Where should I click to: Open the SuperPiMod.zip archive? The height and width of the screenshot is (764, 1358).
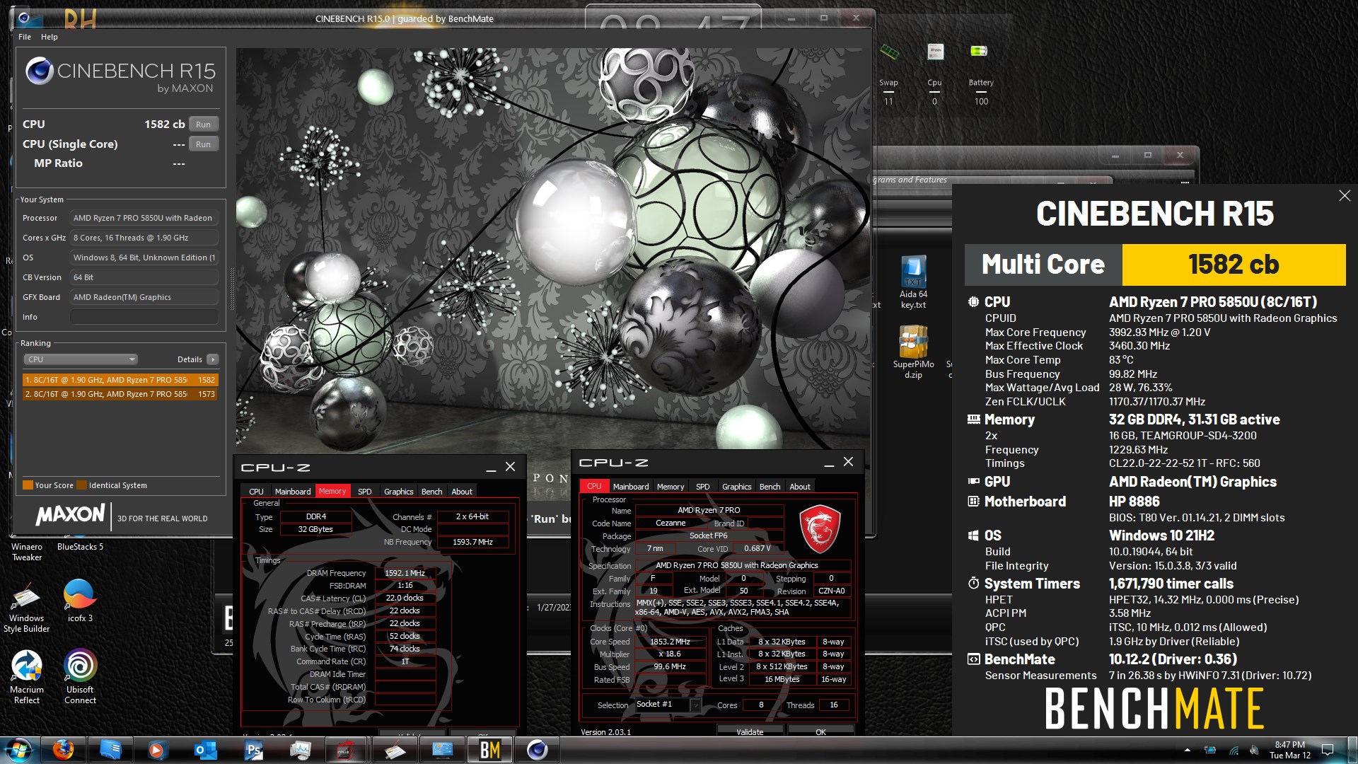tap(913, 352)
